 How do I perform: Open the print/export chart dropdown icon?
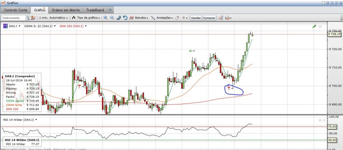pyautogui.click(x=228, y=18)
